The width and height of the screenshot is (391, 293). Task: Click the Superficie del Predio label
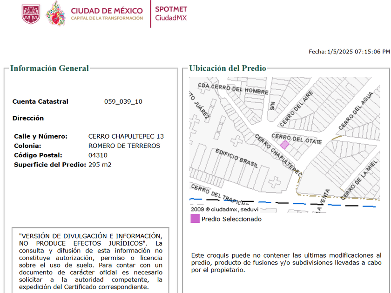pos(50,165)
